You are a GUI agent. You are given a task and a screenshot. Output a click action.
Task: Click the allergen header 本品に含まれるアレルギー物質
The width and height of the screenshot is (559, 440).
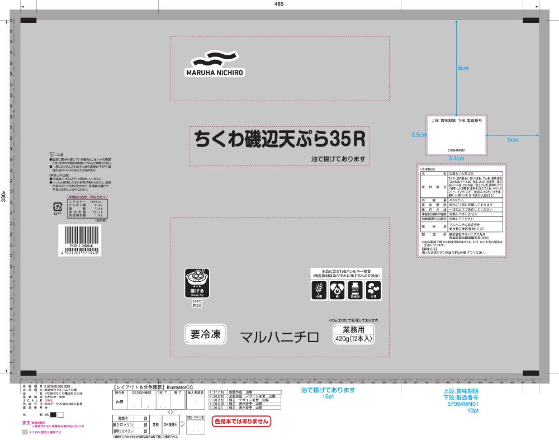point(346,271)
